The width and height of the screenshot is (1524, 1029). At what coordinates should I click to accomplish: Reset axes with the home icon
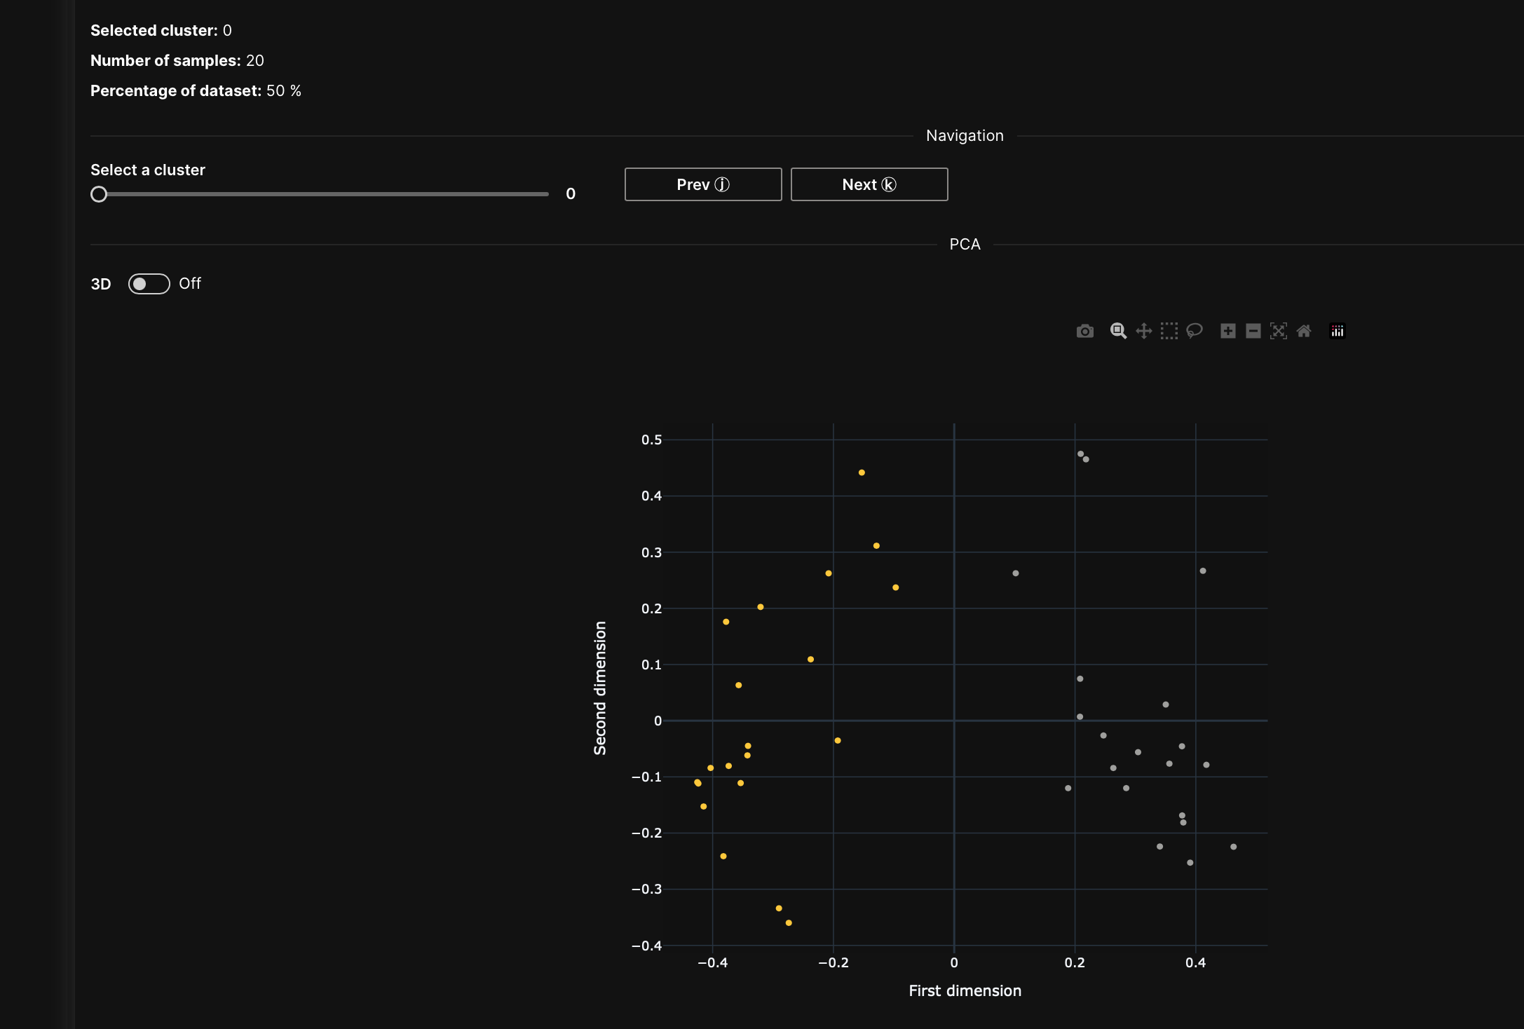[x=1303, y=331]
